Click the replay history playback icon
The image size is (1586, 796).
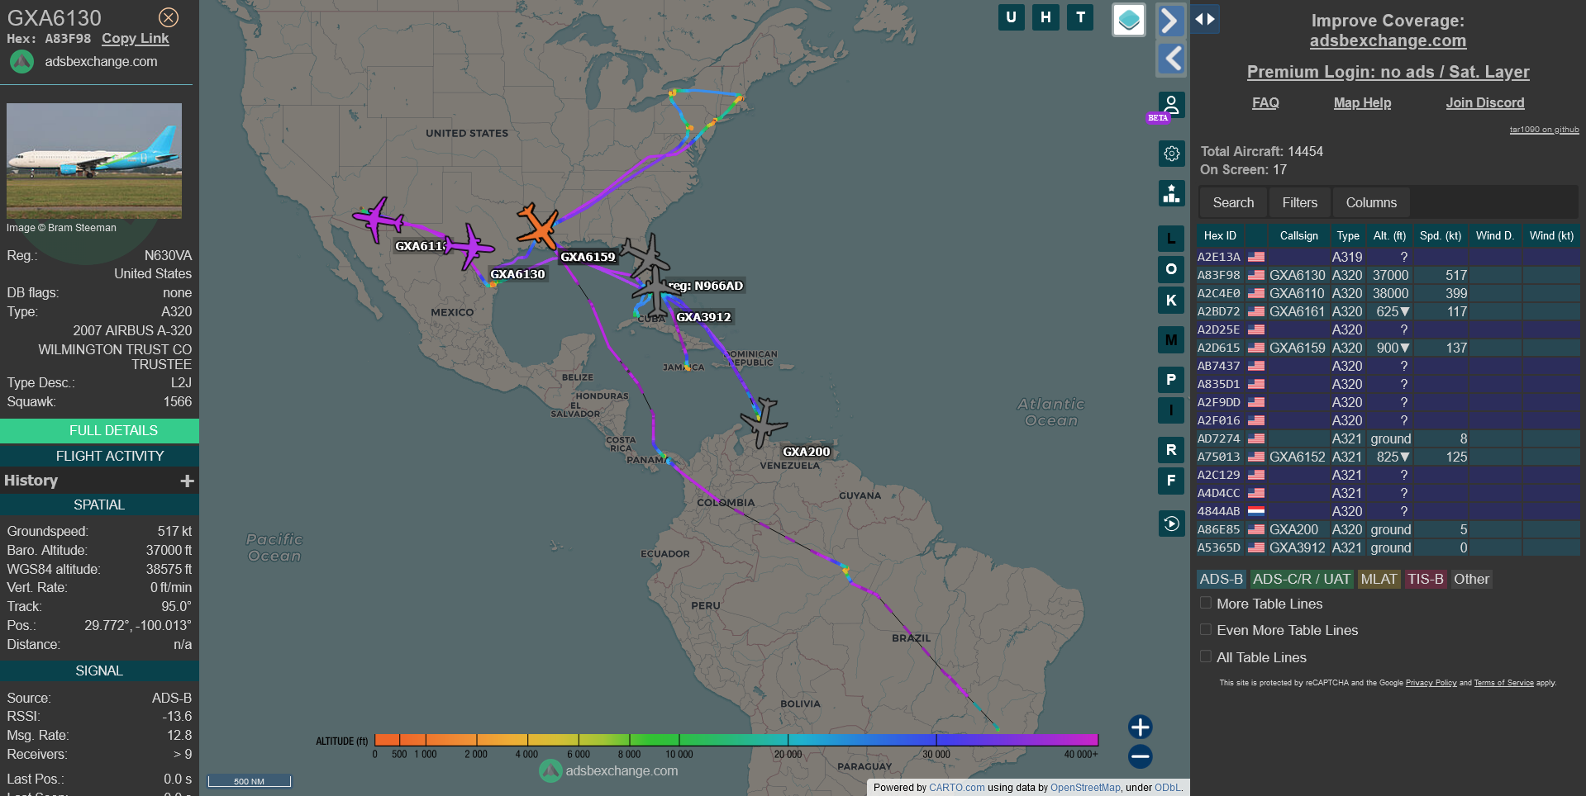tap(1171, 523)
